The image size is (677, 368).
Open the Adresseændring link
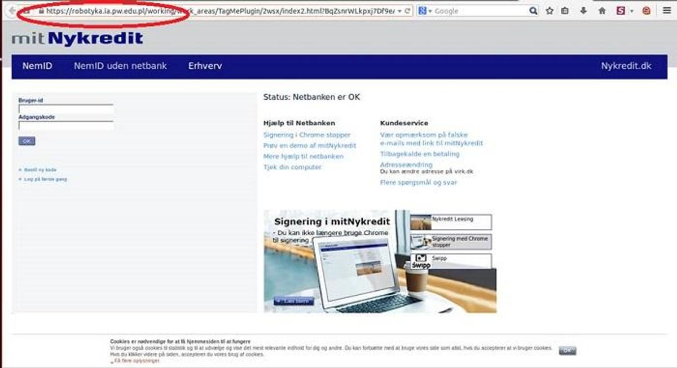[406, 165]
